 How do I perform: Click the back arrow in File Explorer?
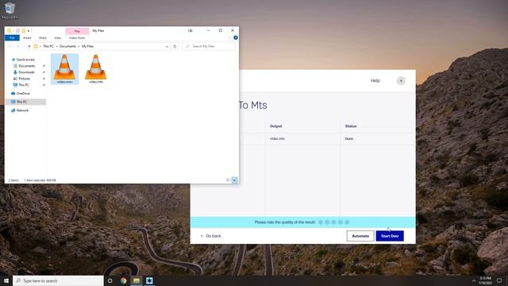click(10, 46)
